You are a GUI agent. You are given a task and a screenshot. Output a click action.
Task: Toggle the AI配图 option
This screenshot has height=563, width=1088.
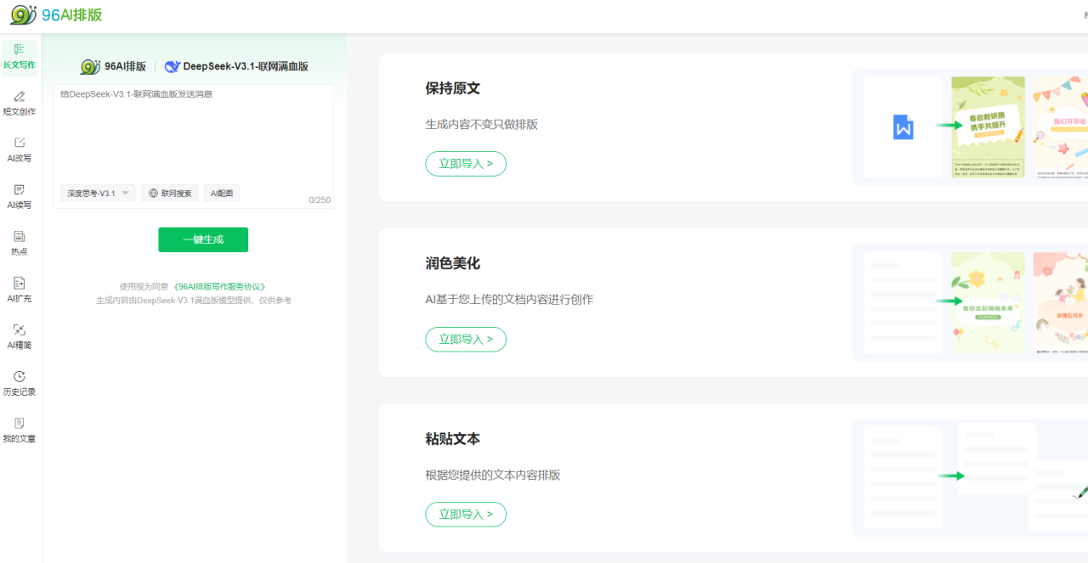[222, 194]
